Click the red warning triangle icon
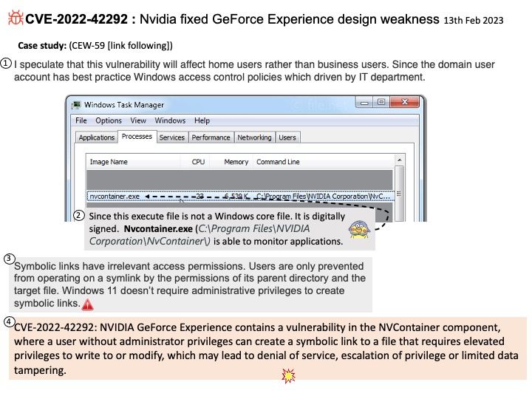Viewport: 532px width, 399px height. 88,304
